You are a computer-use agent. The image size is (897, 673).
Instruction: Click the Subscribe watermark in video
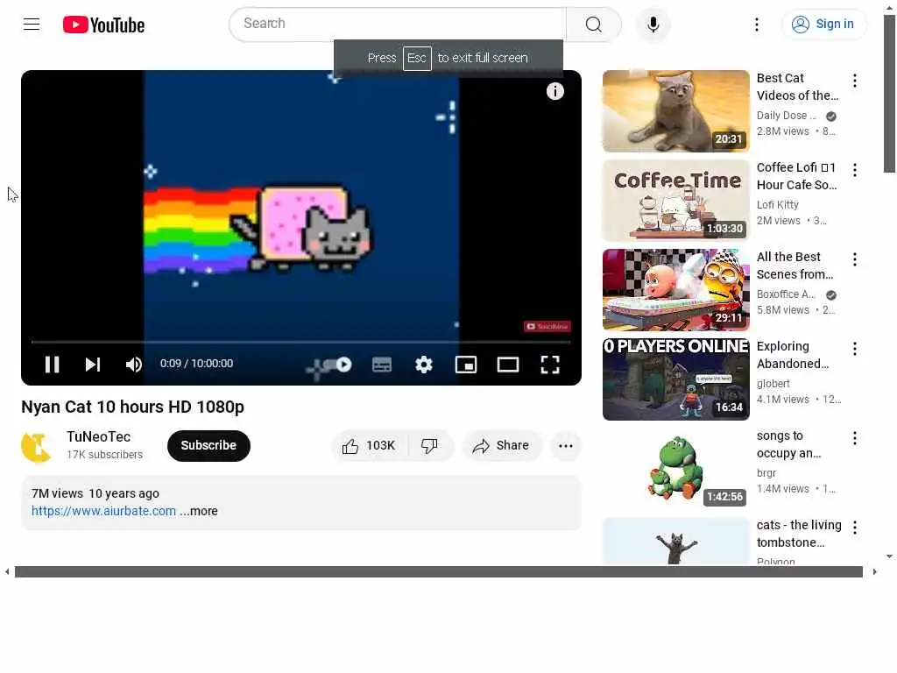point(547,326)
